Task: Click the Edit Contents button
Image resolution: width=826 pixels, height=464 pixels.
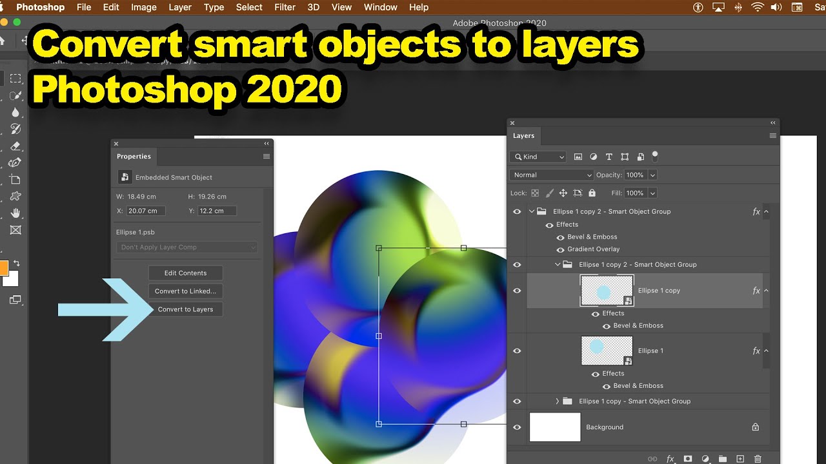Action: coord(186,273)
